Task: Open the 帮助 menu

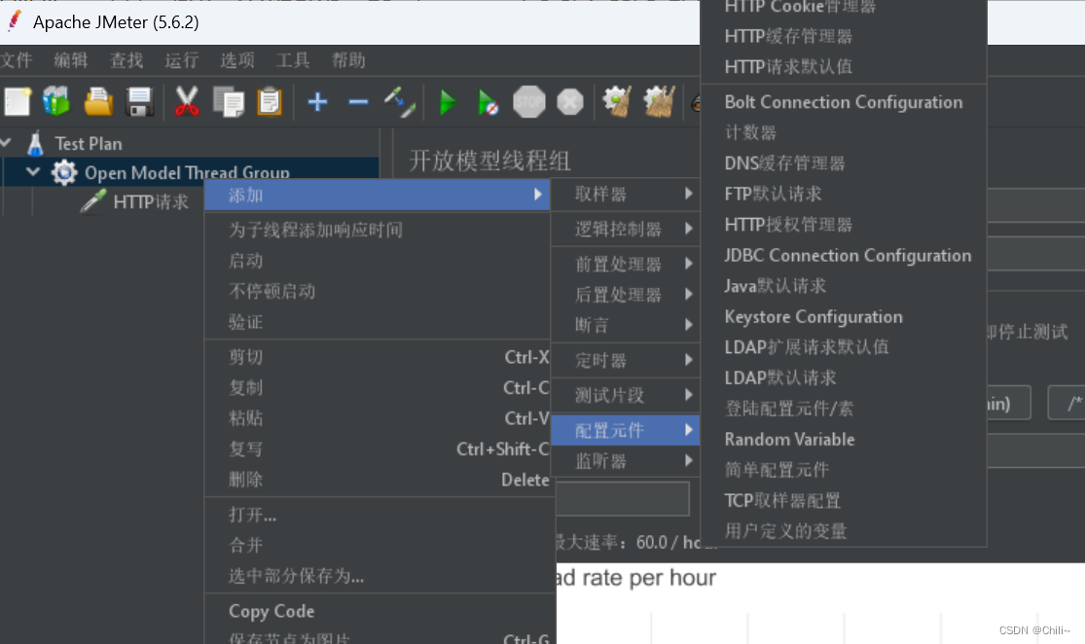Action: (348, 60)
